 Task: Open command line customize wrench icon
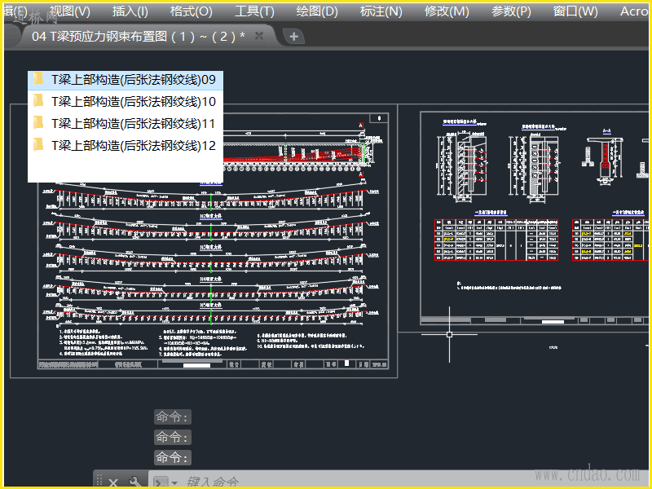134,482
